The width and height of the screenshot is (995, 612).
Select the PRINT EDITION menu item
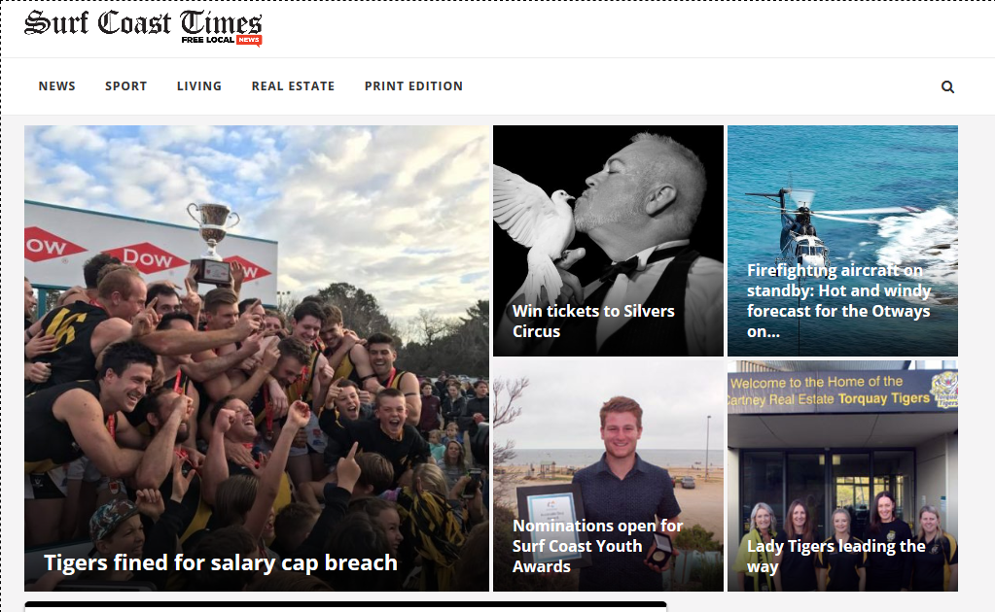413,86
